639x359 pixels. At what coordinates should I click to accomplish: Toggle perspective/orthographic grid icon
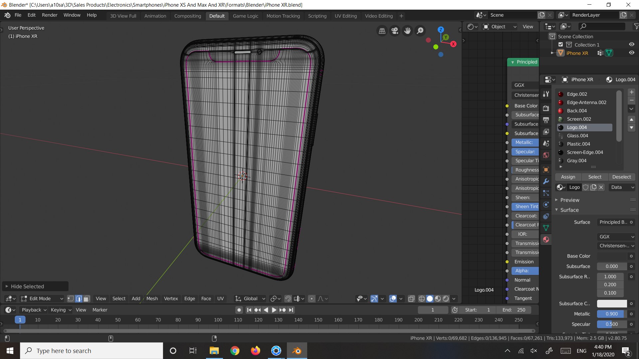coord(382,31)
